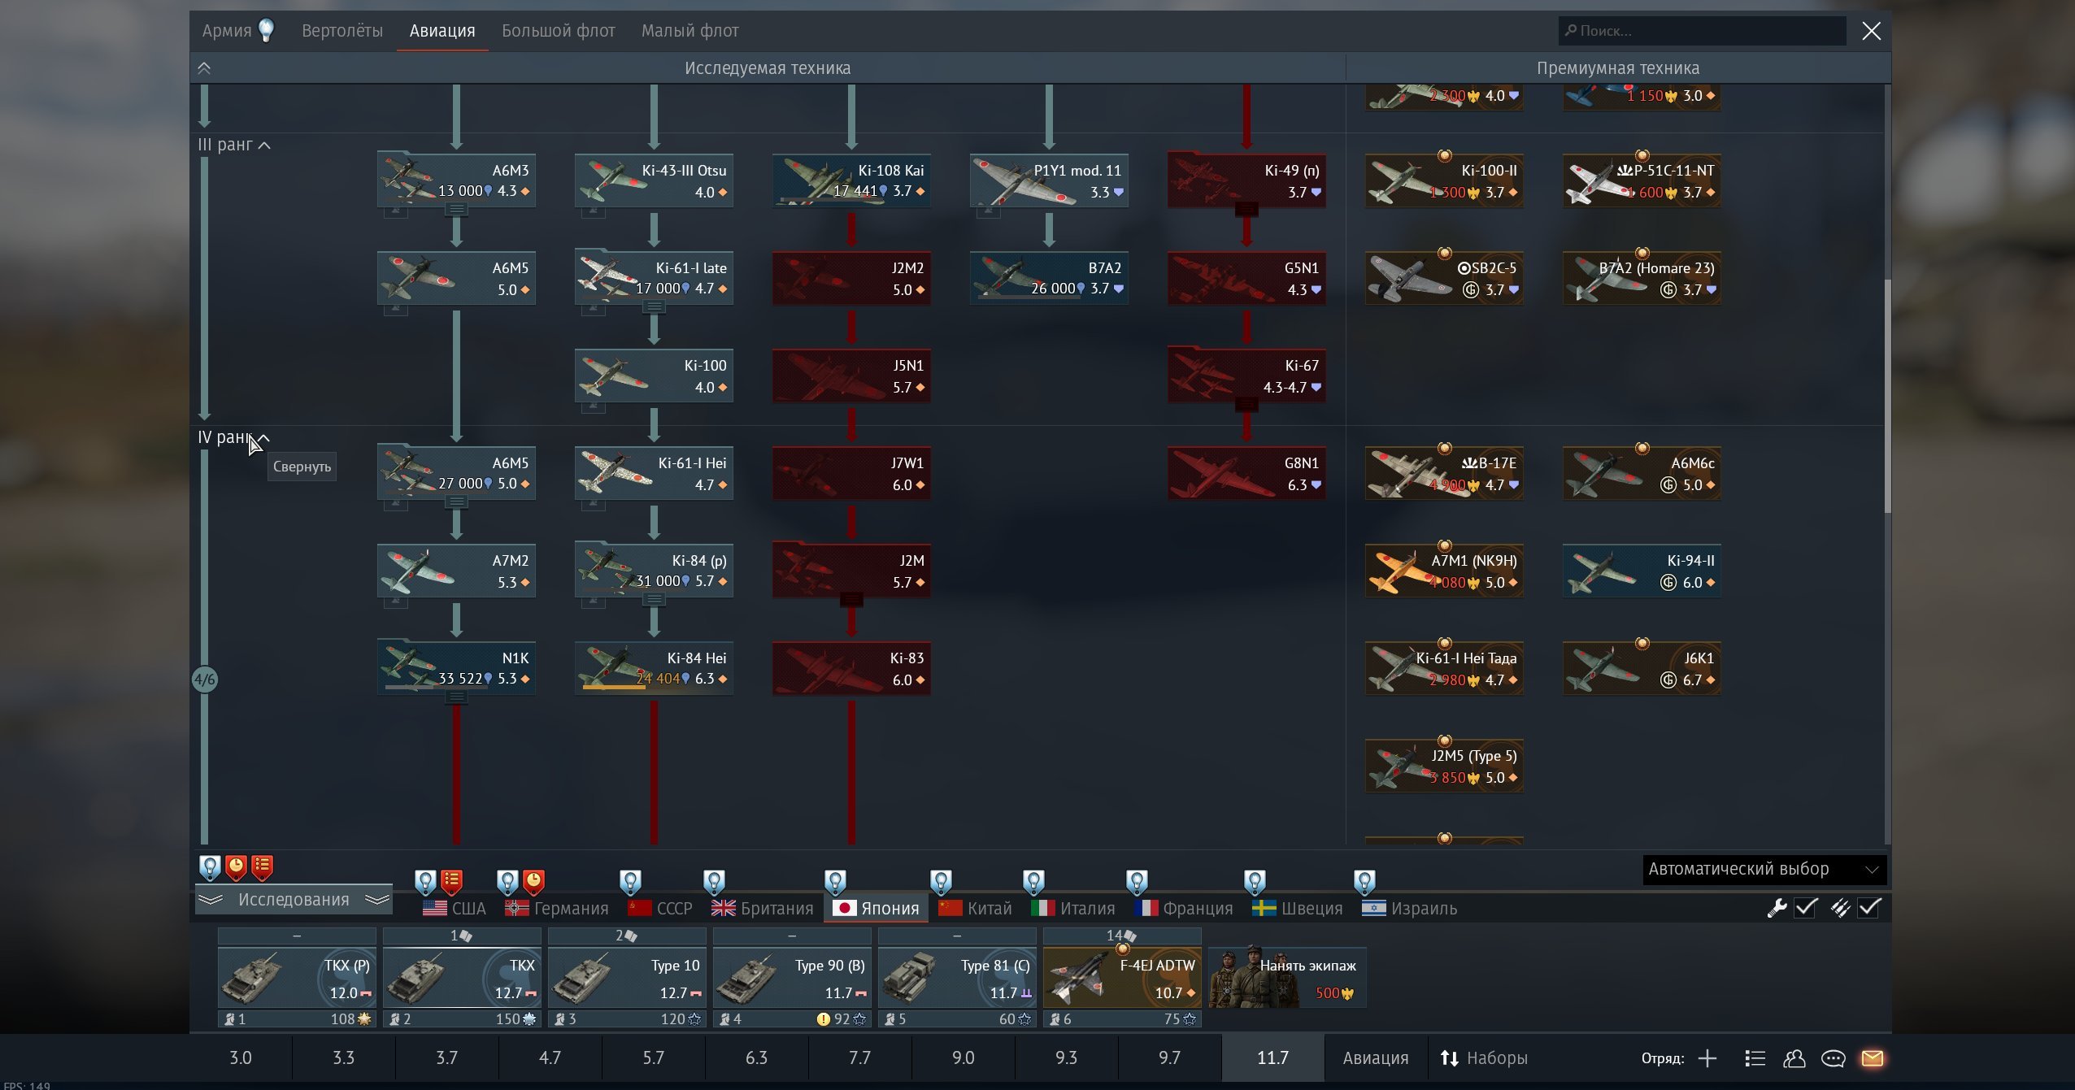The width and height of the screenshot is (2075, 1090).
Task: Collapse the III ранг section
Action: click(x=263, y=145)
